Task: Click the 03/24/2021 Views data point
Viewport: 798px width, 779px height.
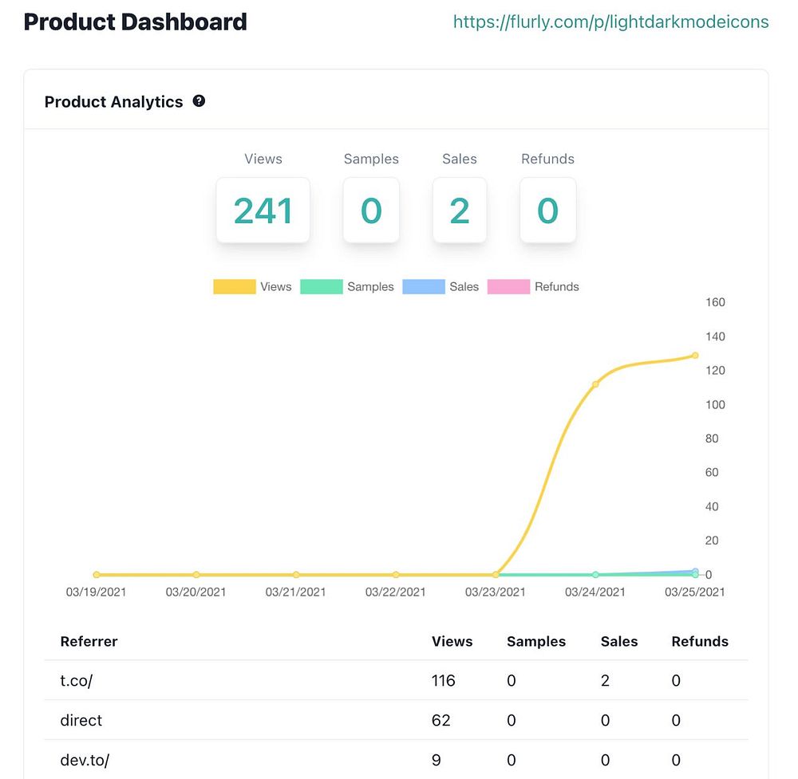Action: pyautogui.click(x=595, y=384)
